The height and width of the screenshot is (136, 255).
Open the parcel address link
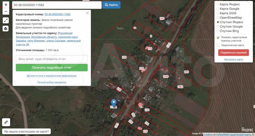48,39
